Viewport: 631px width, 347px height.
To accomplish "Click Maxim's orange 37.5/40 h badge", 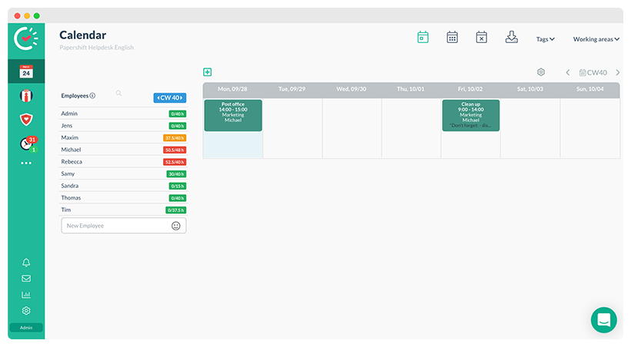I will pyautogui.click(x=175, y=137).
